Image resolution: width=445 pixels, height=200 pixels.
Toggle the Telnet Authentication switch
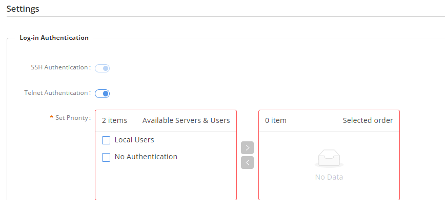point(102,93)
